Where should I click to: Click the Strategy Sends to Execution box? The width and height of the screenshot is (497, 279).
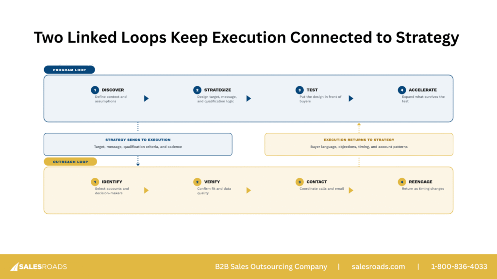point(138,144)
